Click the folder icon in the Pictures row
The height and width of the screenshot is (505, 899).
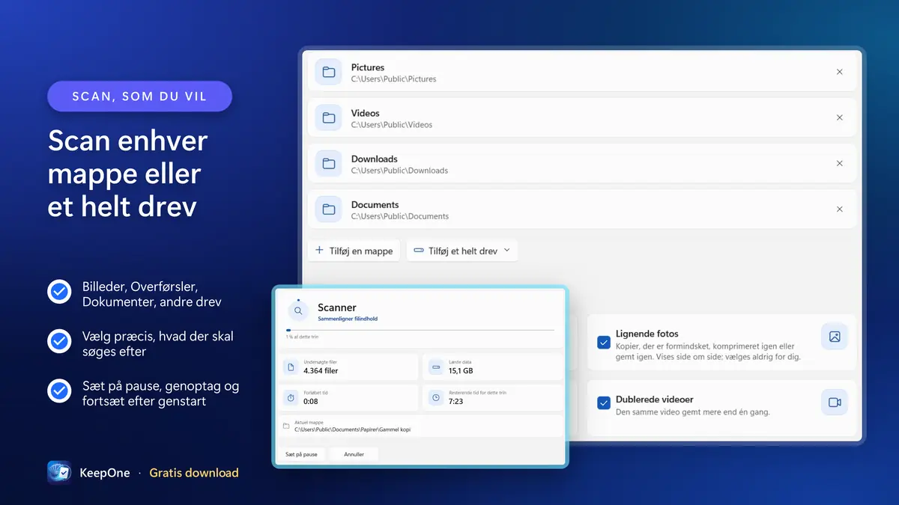[328, 73]
